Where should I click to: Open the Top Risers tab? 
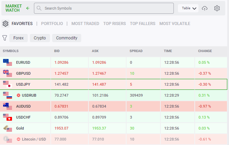tap(114, 24)
